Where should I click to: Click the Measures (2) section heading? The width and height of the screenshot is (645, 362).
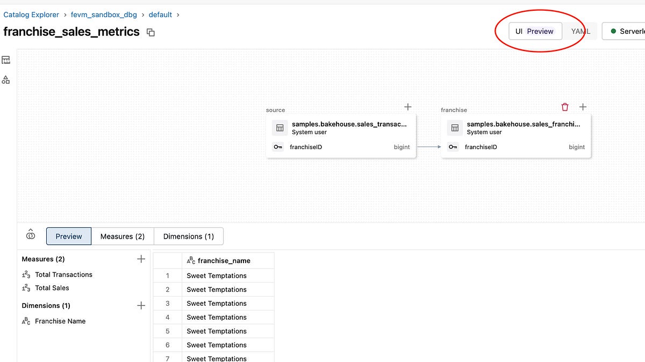(x=43, y=259)
